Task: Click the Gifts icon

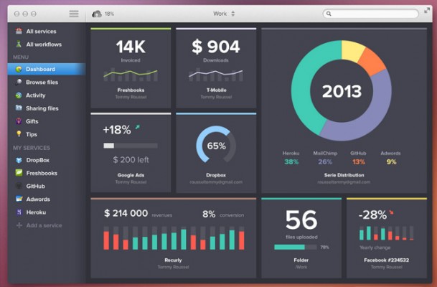Action: pos(19,121)
